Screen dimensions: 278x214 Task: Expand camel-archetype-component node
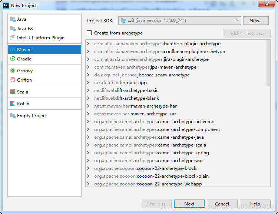[88, 129]
